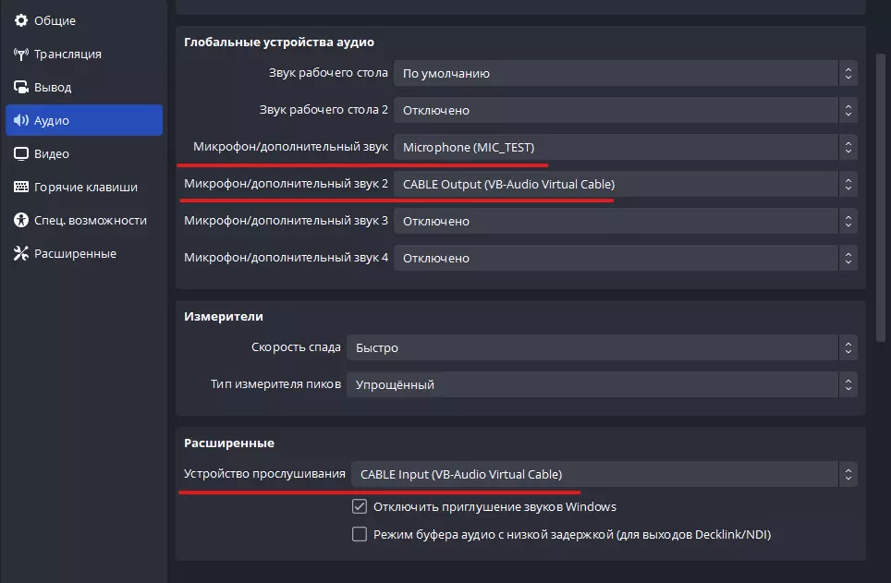Click the accessibility icon for Спец. возможности
This screenshot has width=891, height=583.
click(21, 220)
